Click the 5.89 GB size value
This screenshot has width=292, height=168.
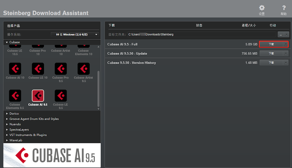[x=251, y=44]
